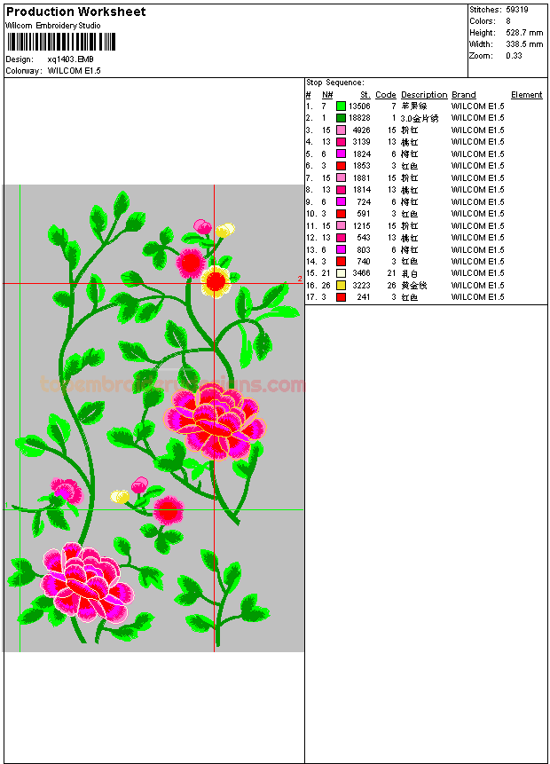The height and width of the screenshot is (764, 550).
Task: Choose the light pink swatch in row 3
Action: coord(341,130)
